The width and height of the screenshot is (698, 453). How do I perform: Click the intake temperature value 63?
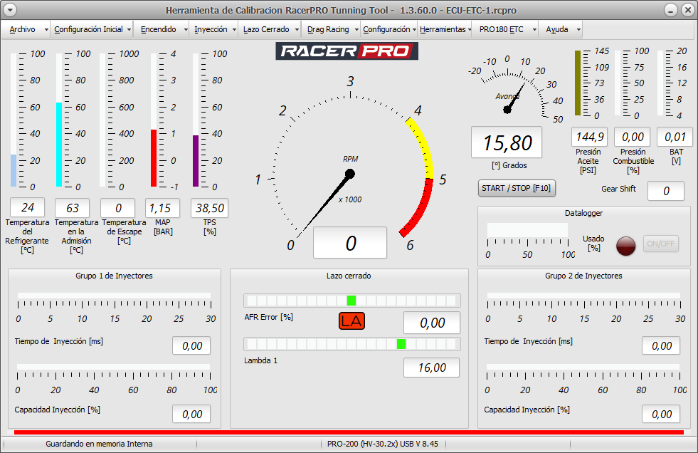(x=72, y=208)
